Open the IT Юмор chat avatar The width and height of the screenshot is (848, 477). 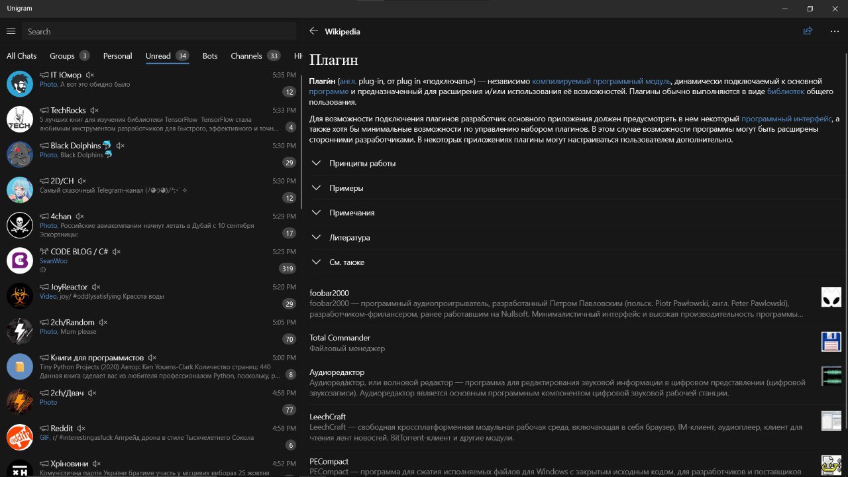pyautogui.click(x=20, y=83)
